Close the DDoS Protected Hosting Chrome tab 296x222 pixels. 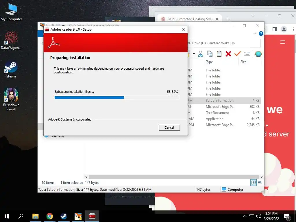[x=217, y=19]
